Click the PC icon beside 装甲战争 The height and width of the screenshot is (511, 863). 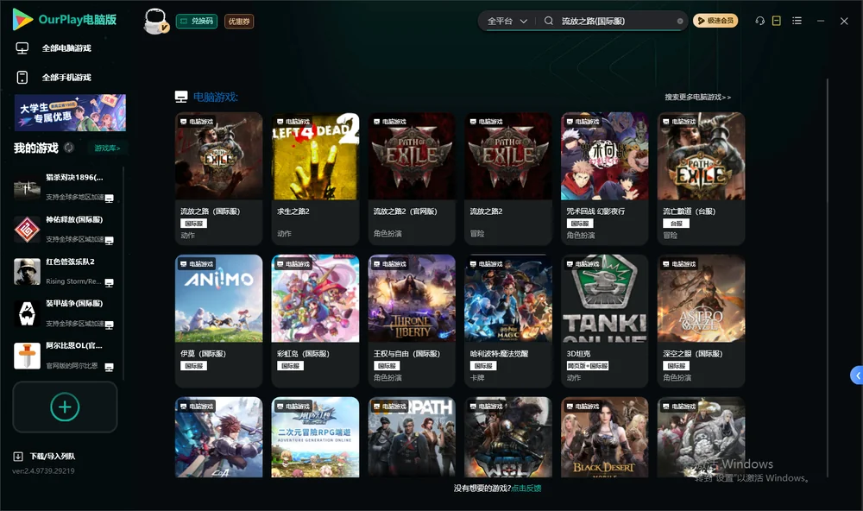pos(109,325)
